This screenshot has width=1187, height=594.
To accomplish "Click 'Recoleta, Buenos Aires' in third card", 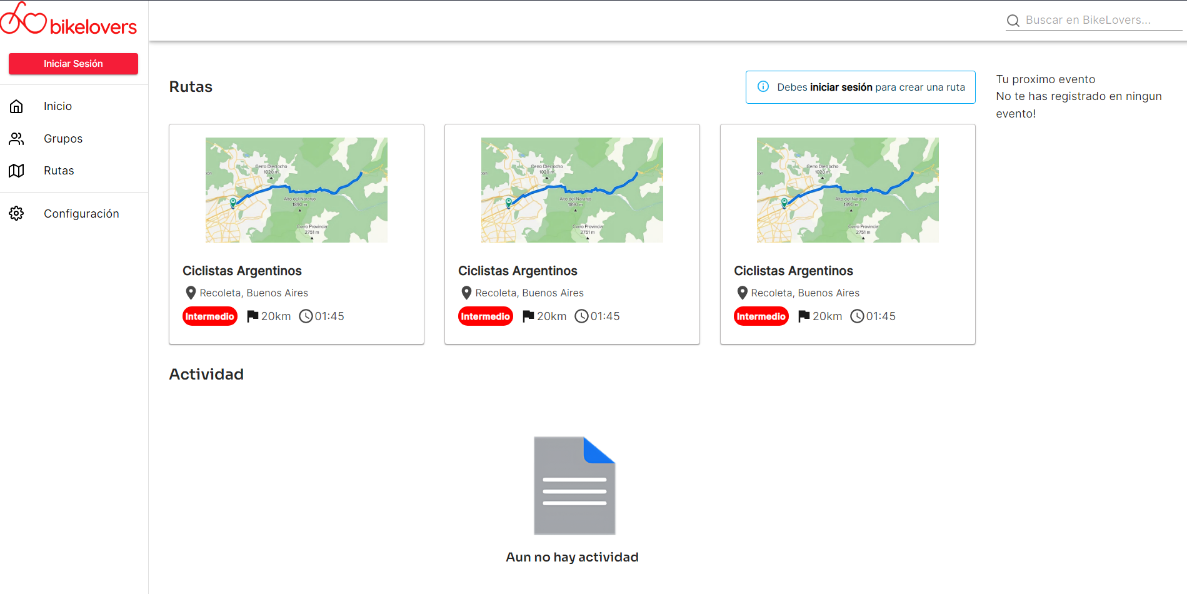I will point(805,293).
